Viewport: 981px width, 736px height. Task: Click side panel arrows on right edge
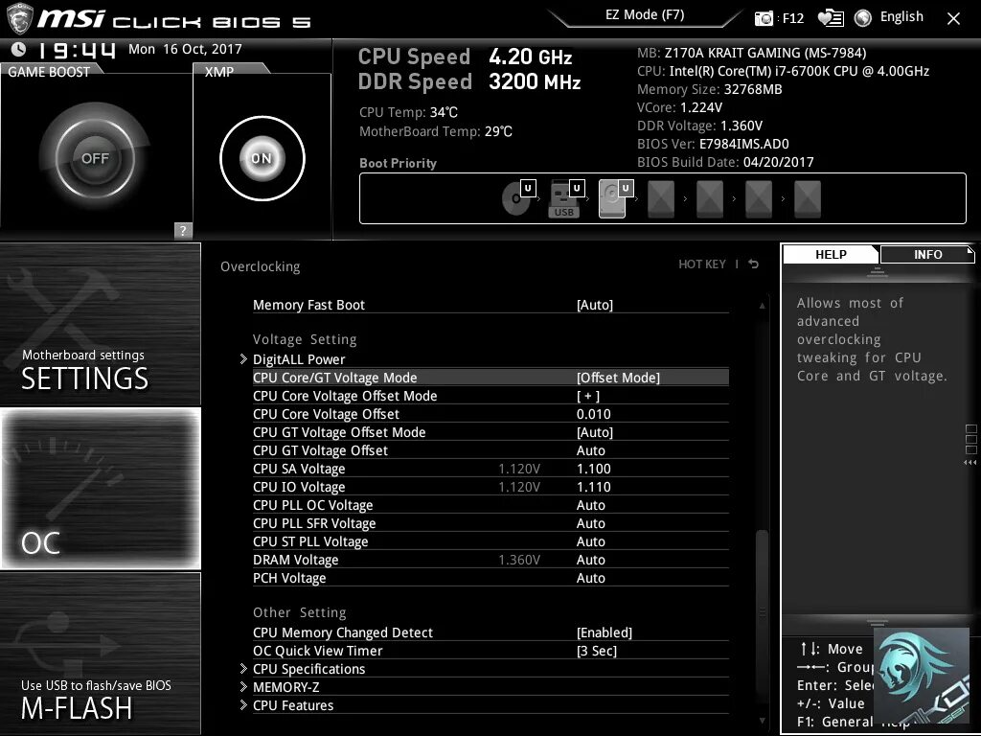[x=970, y=463]
